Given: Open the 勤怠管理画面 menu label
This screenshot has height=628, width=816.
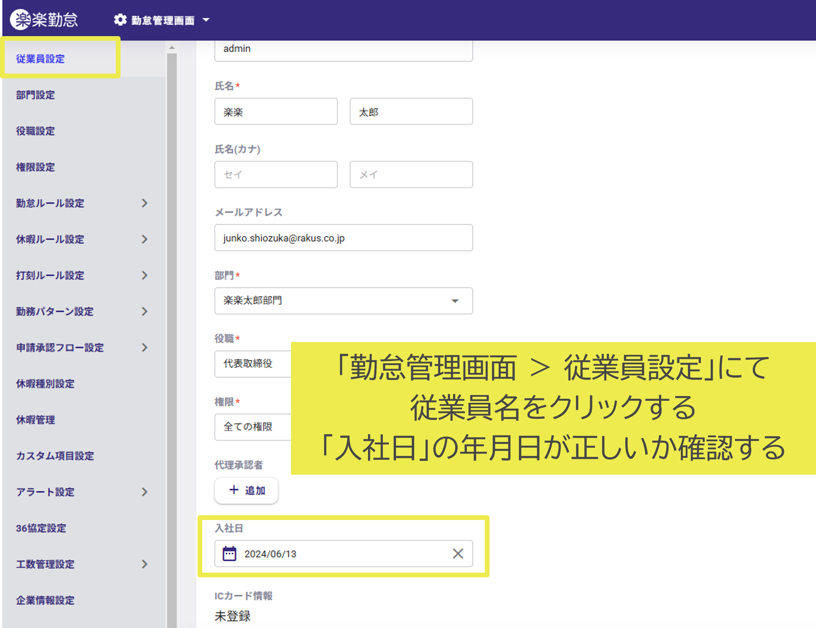Looking at the screenshot, I should click(163, 20).
